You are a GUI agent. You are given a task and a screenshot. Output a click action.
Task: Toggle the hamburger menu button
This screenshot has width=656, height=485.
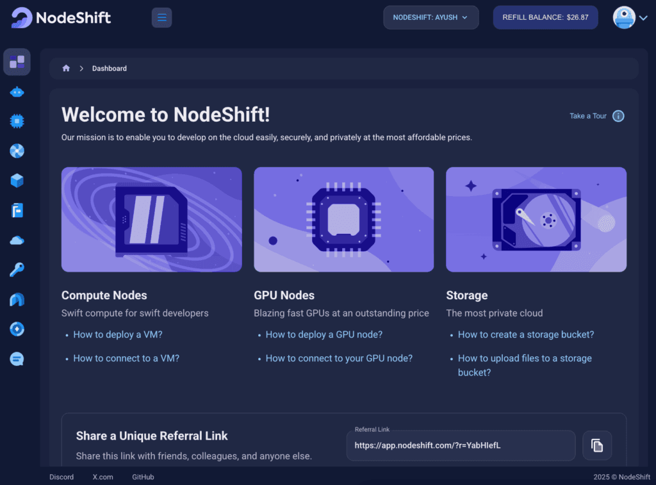[161, 17]
